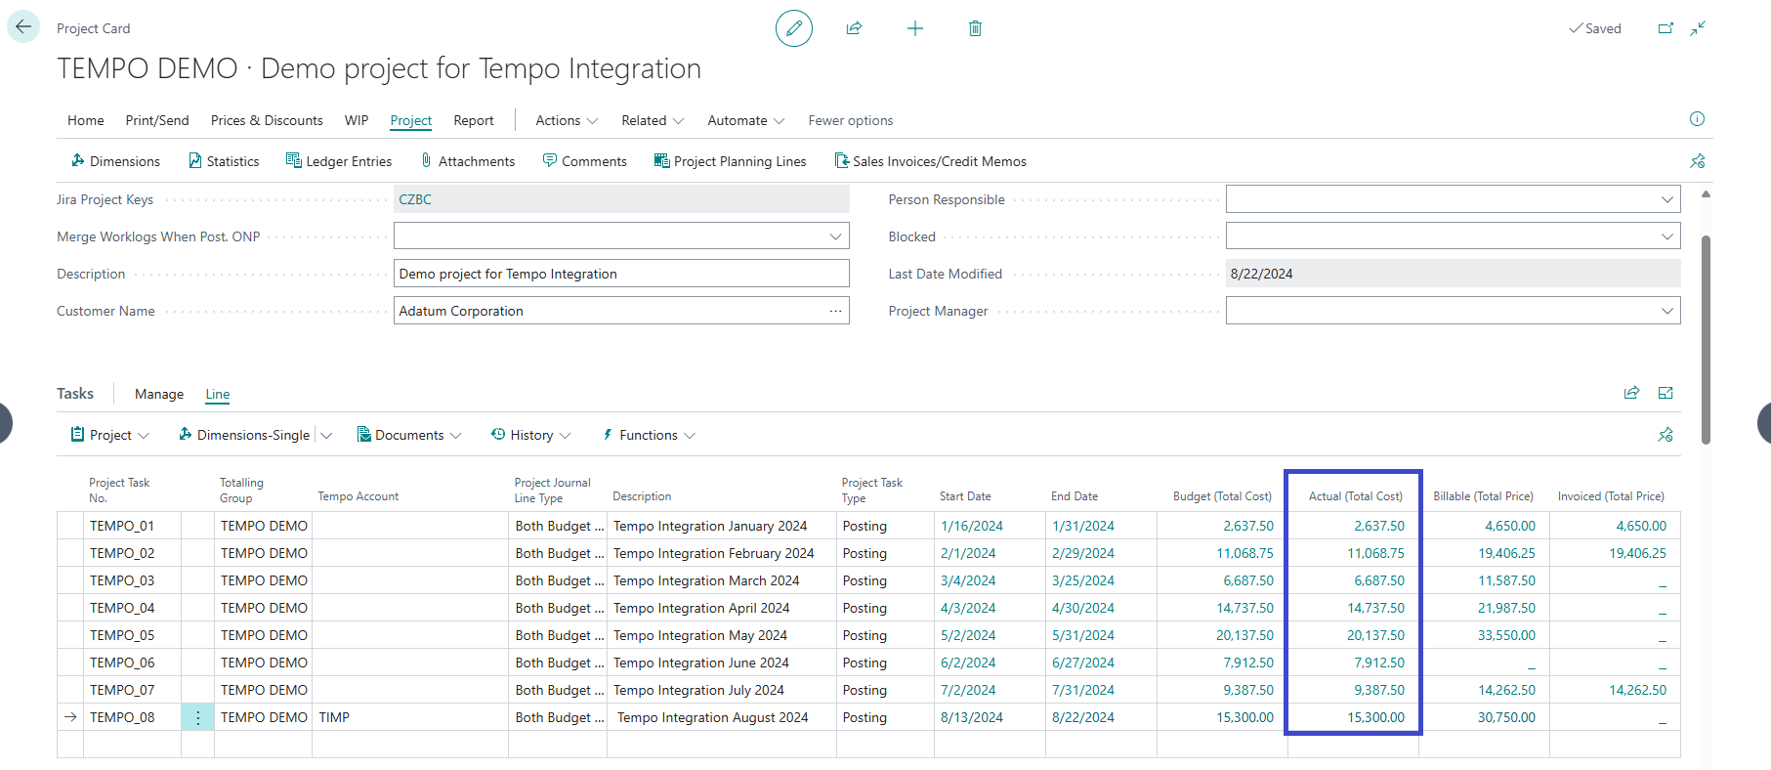Switch to the Report tab
This screenshot has height=770, width=1771.
coord(473,120)
